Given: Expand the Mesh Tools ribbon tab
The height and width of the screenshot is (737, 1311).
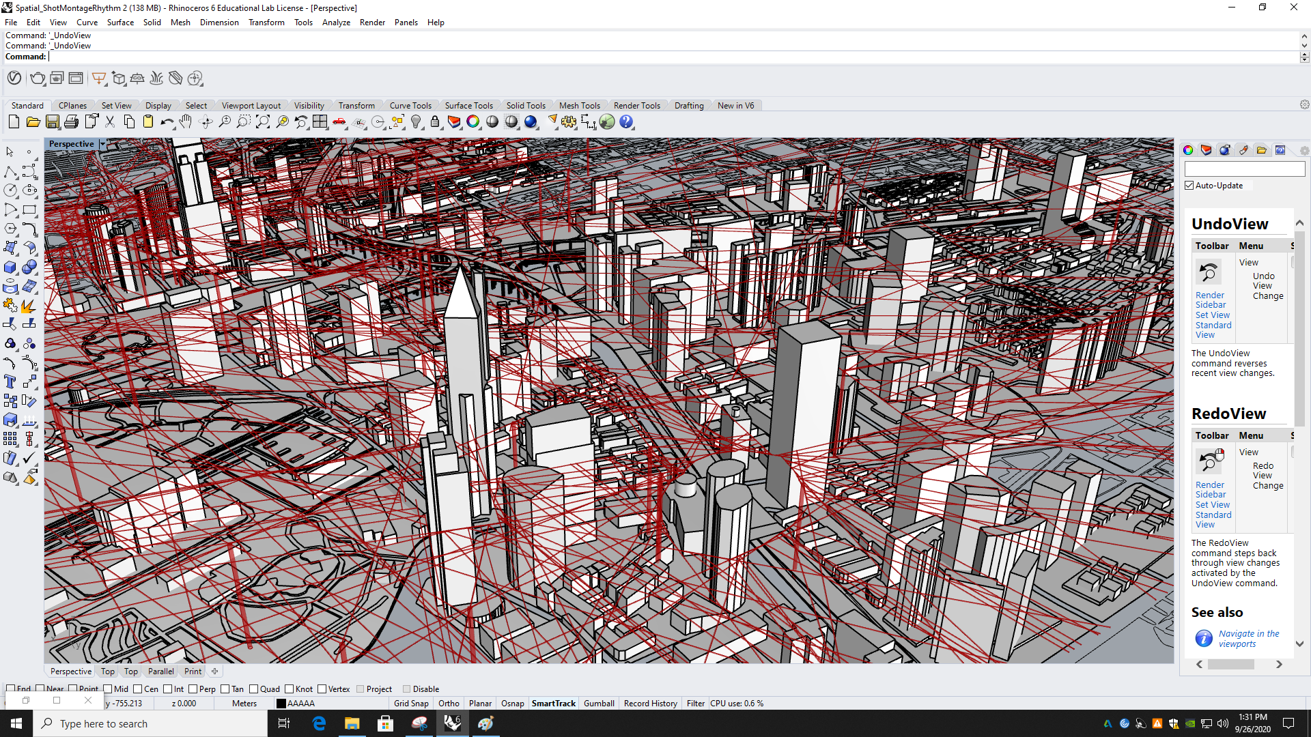Looking at the screenshot, I should (580, 105).
